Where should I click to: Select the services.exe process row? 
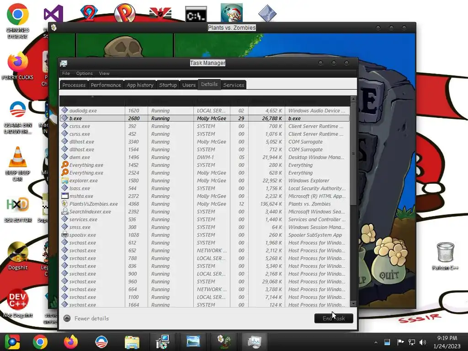[x=204, y=219]
